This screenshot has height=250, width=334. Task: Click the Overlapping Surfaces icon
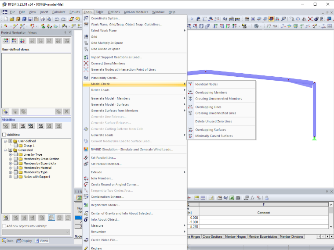coord(190,130)
